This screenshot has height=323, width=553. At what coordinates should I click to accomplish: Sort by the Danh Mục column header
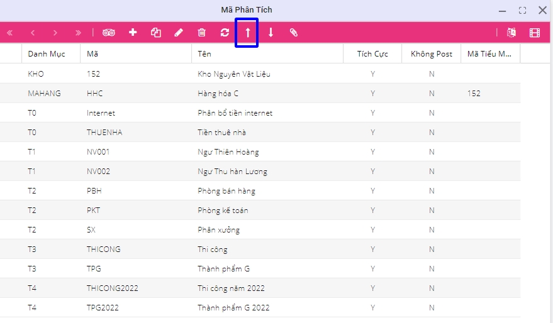tap(47, 54)
